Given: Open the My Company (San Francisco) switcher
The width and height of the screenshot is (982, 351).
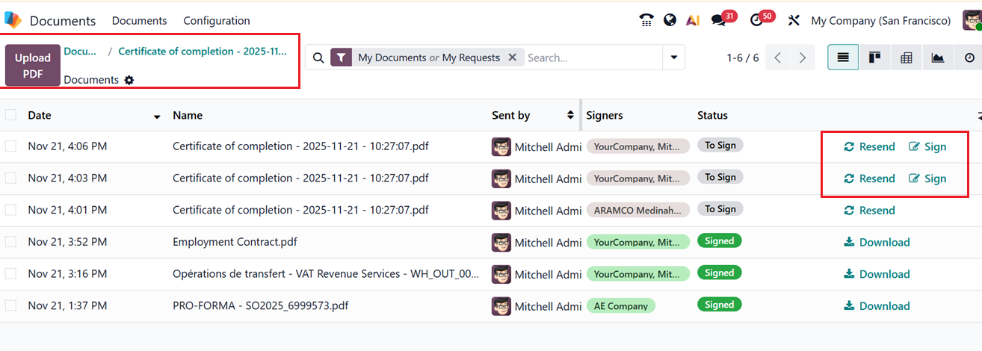Looking at the screenshot, I should click(880, 20).
